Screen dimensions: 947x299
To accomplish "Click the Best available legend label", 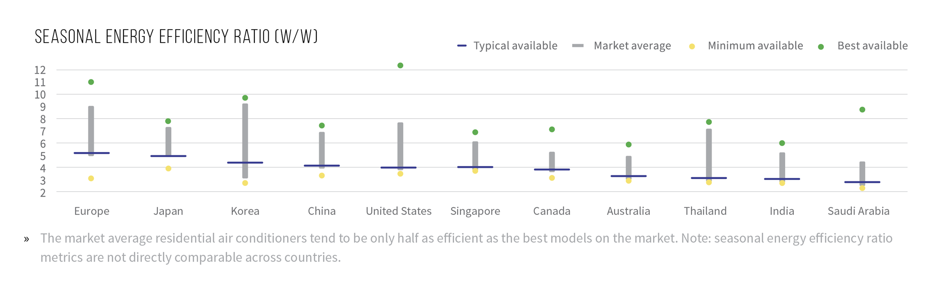I will coord(873,46).
